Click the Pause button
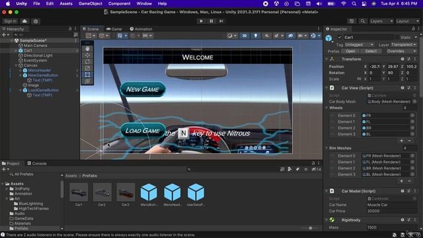This screenshot has height=238, width=423. tap(211, 21)
